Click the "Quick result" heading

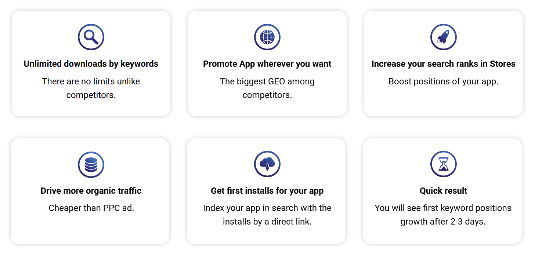[443, 191]
